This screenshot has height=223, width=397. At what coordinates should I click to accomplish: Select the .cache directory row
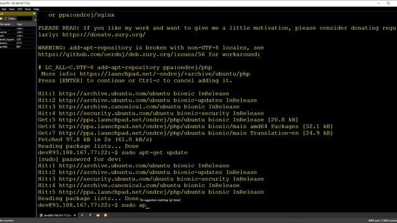tap(18, 32)
